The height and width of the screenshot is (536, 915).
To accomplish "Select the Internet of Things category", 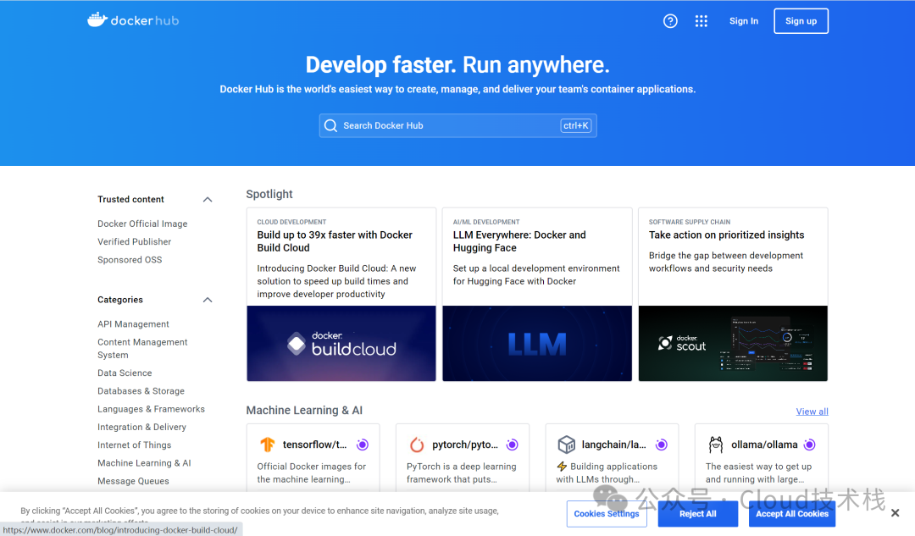I will (x=134, y=445).
